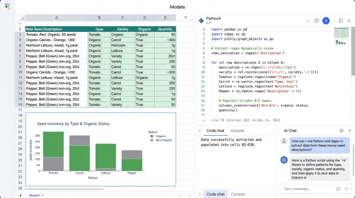
Task: Click the user's question chat bubble
Action: pyautogui.click(x=319, y=145)
